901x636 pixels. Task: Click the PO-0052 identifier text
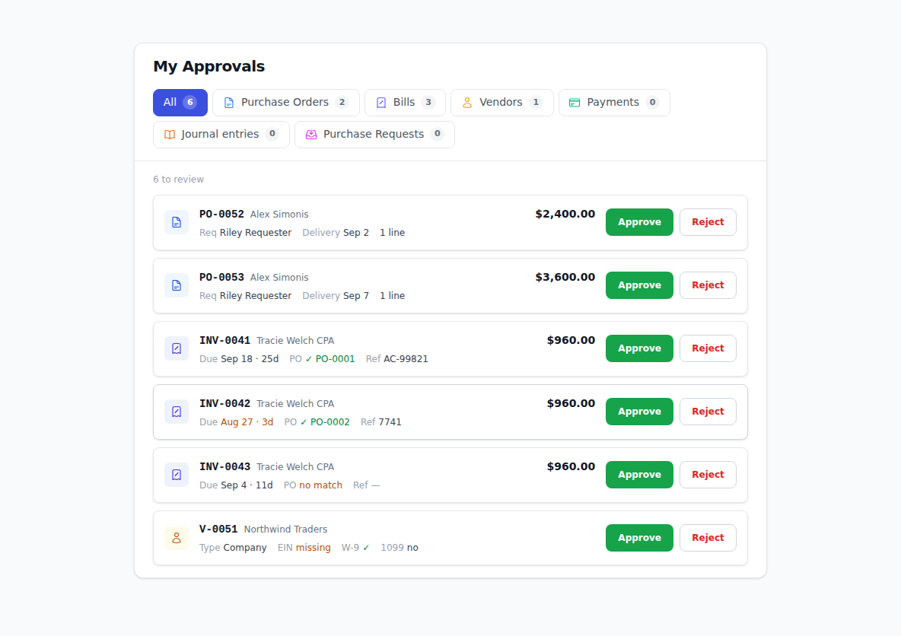pyautogui.click(x=221, y=215)
